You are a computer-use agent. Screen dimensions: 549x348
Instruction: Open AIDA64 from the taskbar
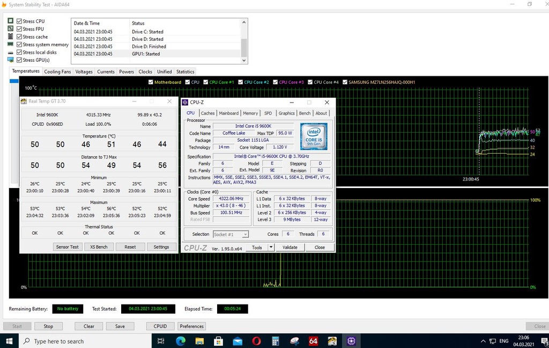click(x=314, y=341)
